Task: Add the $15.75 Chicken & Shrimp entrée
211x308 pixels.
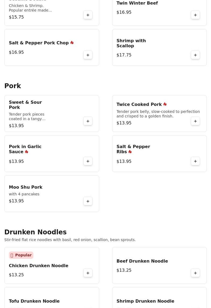Action: (88, 15)
